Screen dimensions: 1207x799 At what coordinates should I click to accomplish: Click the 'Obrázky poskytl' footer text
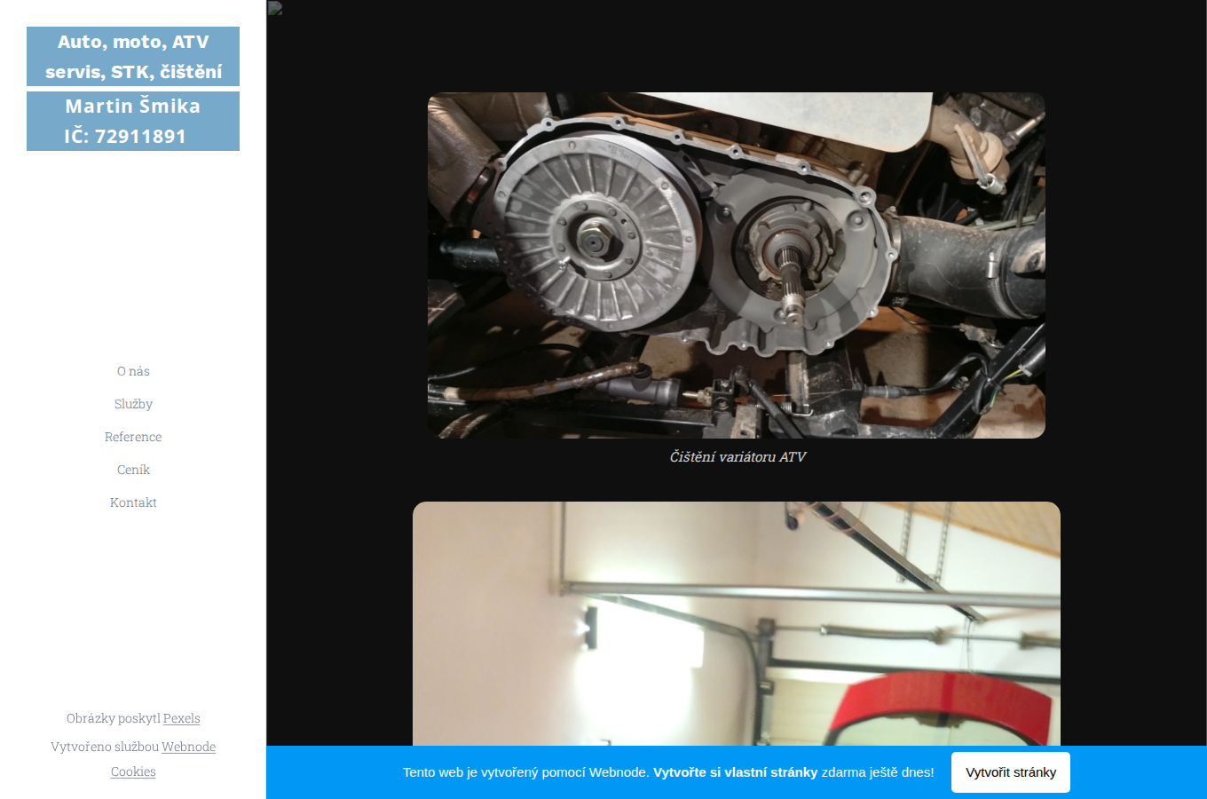[x=114, y=718]
